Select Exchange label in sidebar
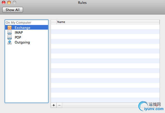This screenshot has width=165, height=113. point(22,28)
